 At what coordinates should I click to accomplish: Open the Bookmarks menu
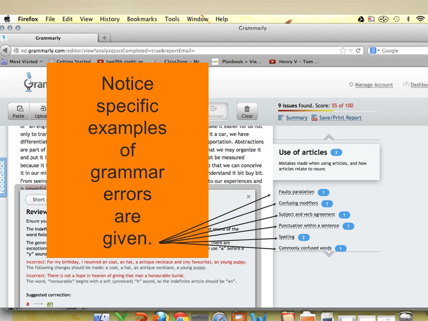[142, 19]
